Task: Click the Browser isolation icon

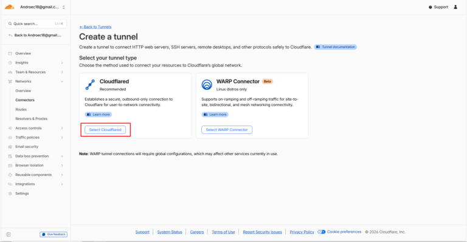Action: (10, 166)
